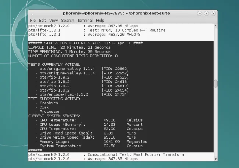Click the scimark2 Fast Fourier Transform line

[x=106, y=154]
